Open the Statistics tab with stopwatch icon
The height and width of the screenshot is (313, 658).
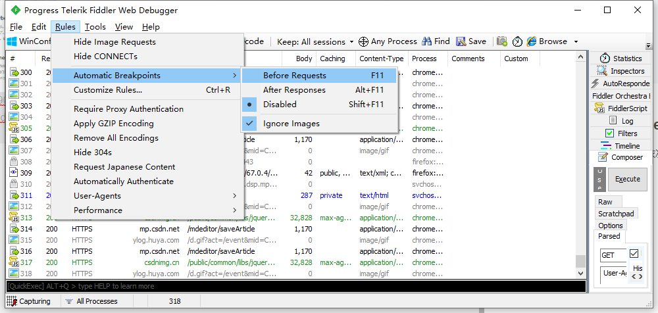coord(621,59)
